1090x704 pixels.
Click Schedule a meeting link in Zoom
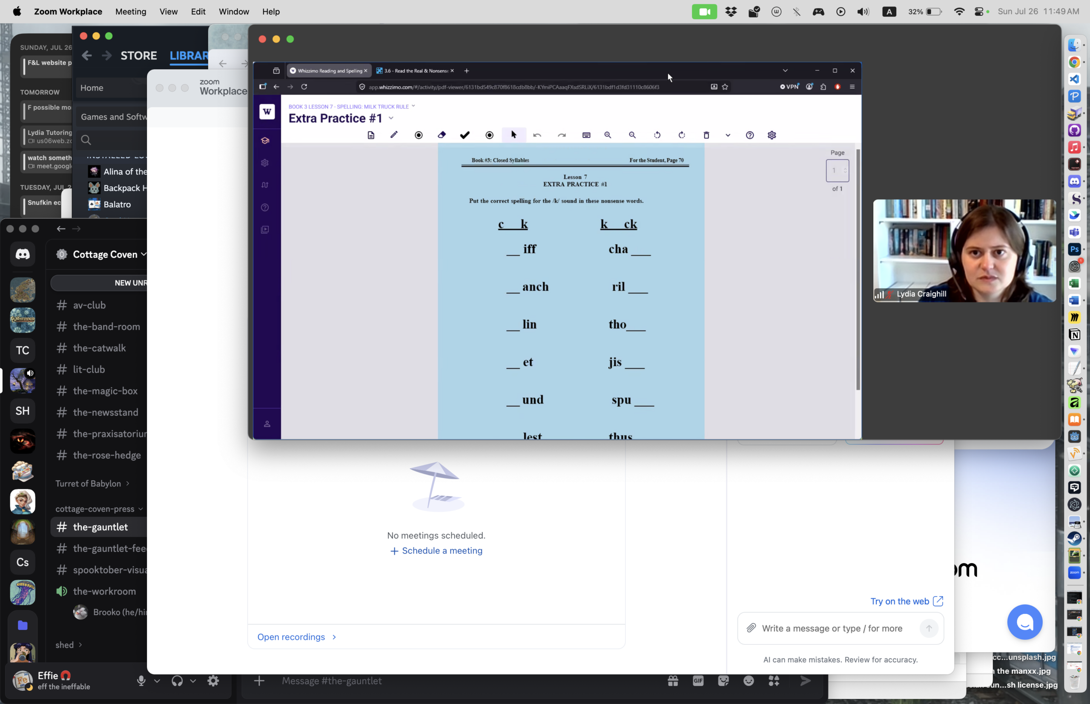tap(436, 551)
